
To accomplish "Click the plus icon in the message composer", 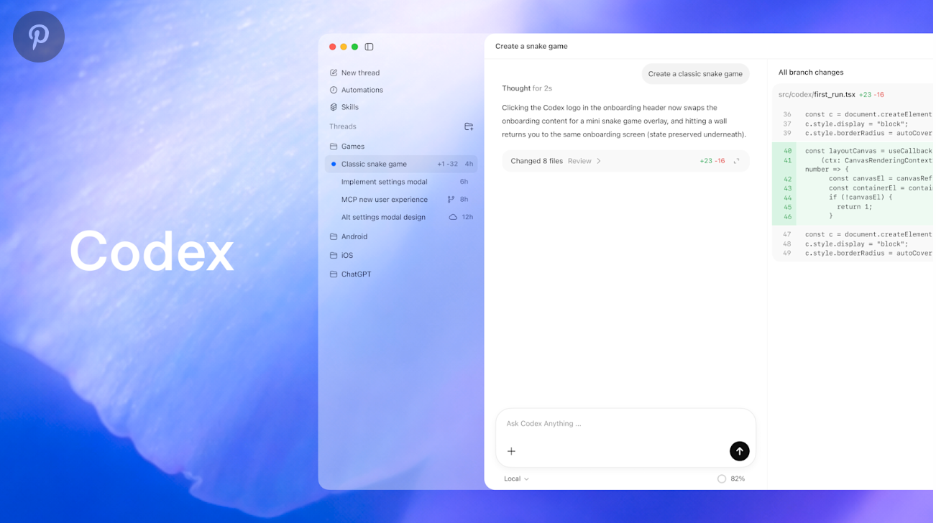I will click(511, 451).
